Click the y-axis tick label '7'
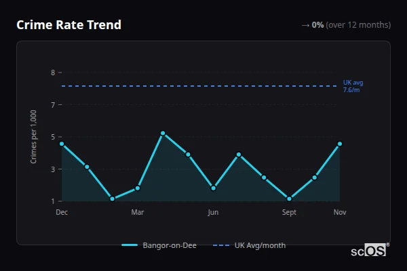Image resolution: width=407 pixels, height=271 pixels. [53, 105]
